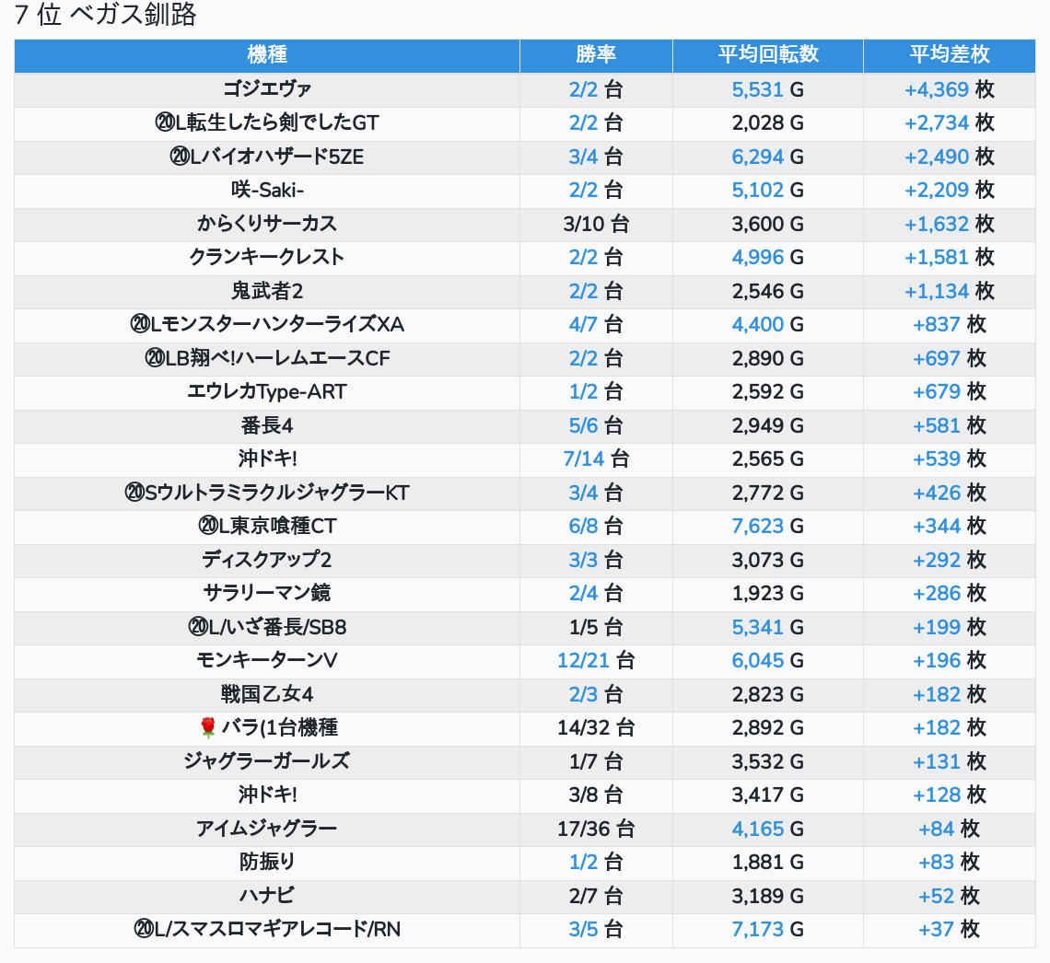Select the ハナビ machine name
The height and width of the screenshot is (963, 1050).
click(266, 896)
